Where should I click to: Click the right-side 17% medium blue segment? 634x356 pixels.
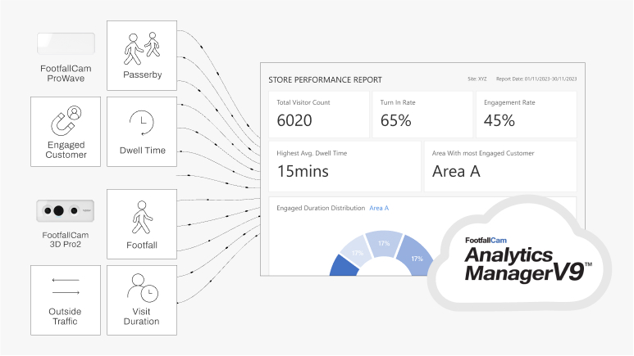[417, 257]
